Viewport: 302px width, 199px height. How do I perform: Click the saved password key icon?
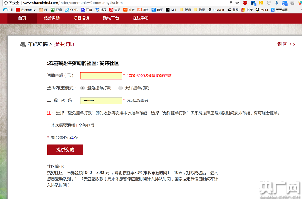pos(231,3)
